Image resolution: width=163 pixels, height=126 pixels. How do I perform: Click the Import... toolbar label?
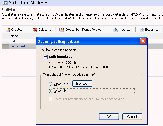125,30
